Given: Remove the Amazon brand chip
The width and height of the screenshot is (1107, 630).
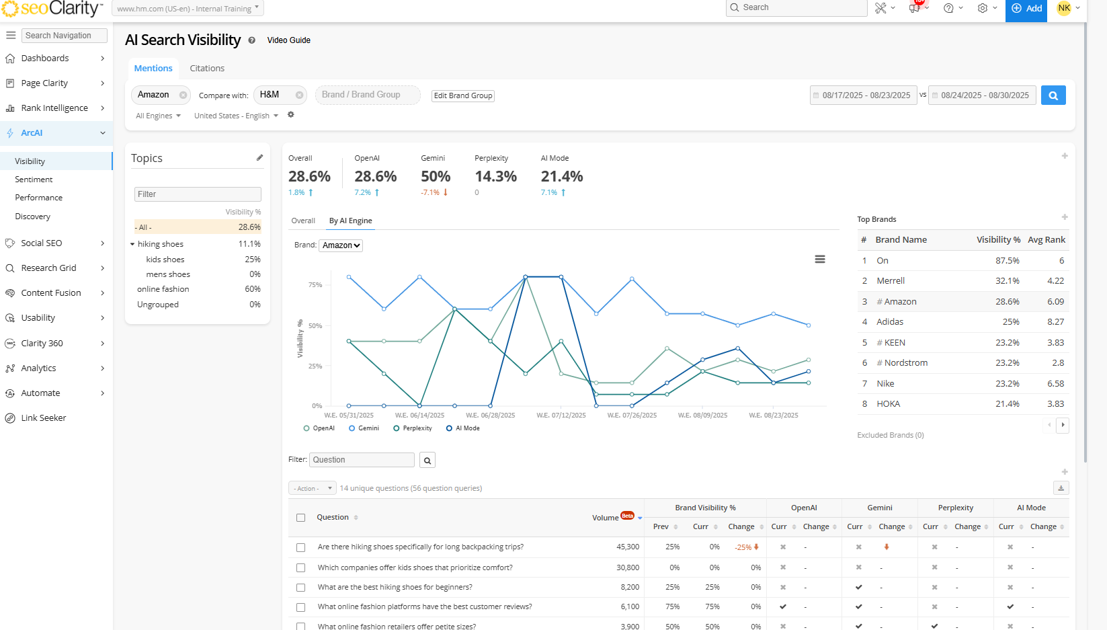Looking at the screenshot, I should pyautogui.click(x=183, y=95).
